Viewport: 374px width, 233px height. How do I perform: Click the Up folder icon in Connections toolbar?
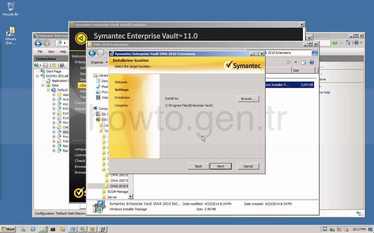54,65
